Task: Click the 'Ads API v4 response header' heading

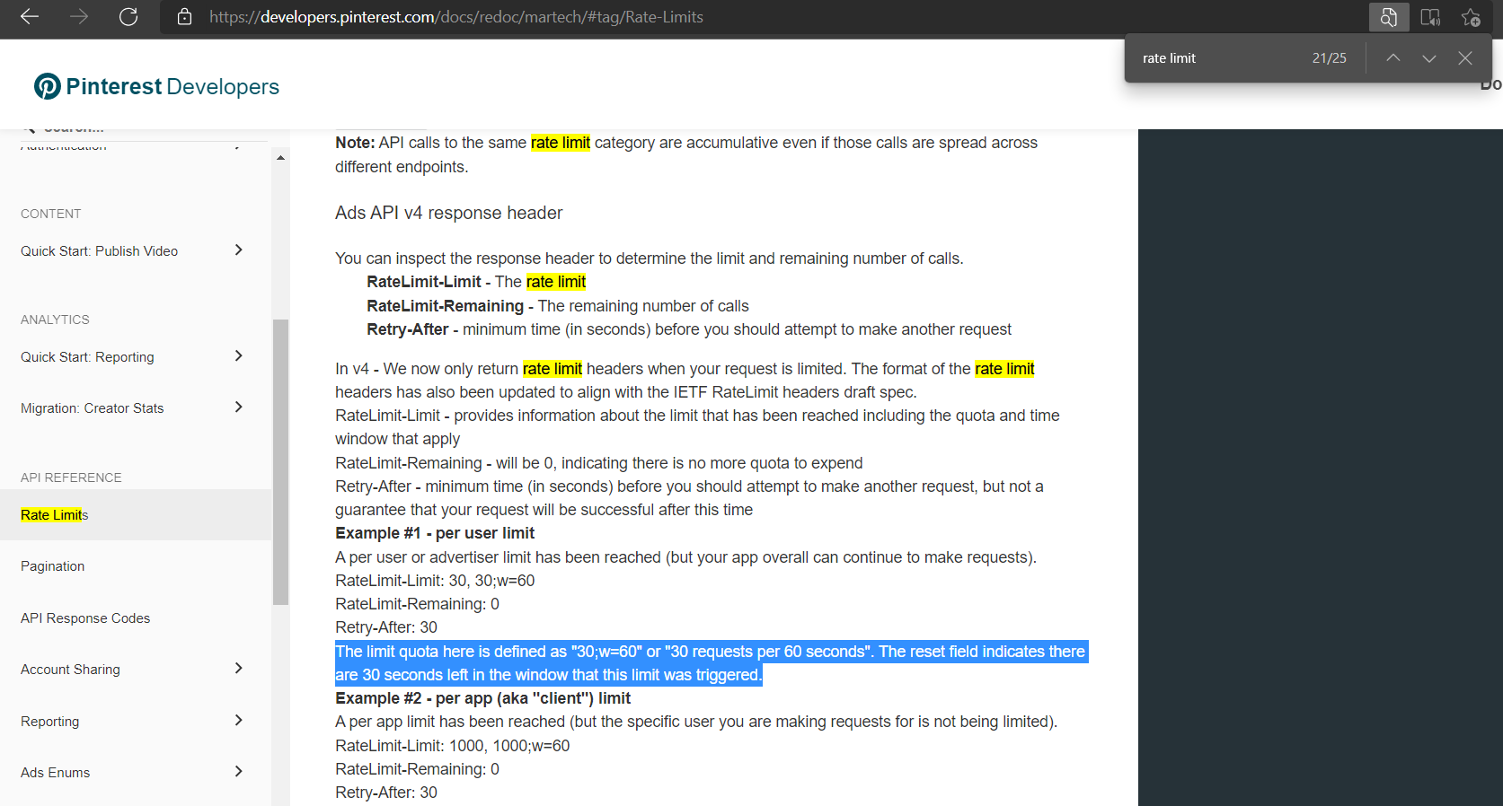Action: pyautogui.click(x=449, y=213)
